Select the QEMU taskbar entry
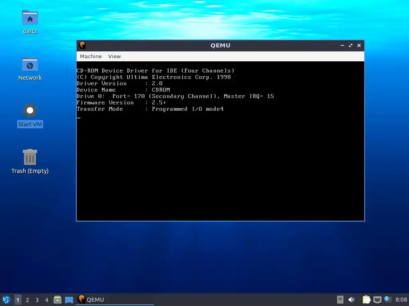 tap(115, 300)
